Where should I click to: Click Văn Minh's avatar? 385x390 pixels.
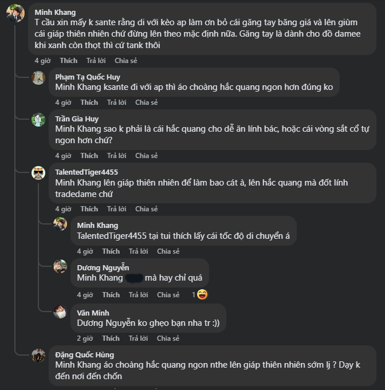60,312
